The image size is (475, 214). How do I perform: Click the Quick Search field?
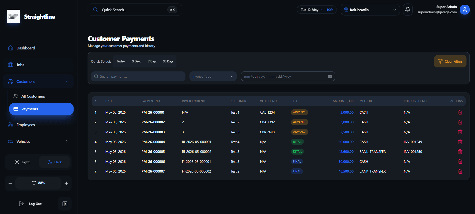135,10
